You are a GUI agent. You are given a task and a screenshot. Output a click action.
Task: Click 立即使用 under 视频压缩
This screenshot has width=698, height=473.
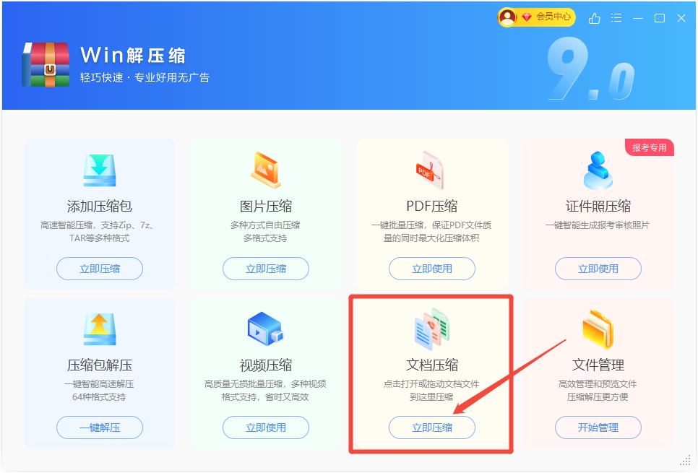(x=266, y=428)
